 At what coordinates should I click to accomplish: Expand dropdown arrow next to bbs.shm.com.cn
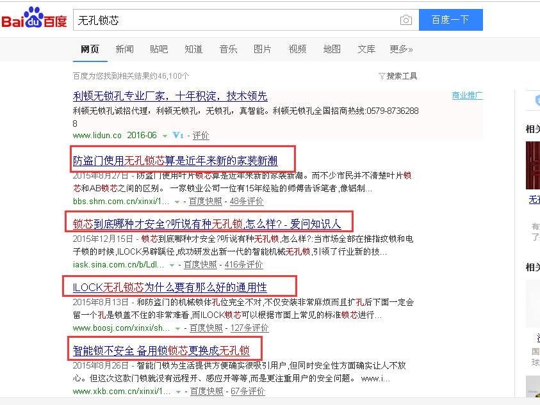pos(177,202)
